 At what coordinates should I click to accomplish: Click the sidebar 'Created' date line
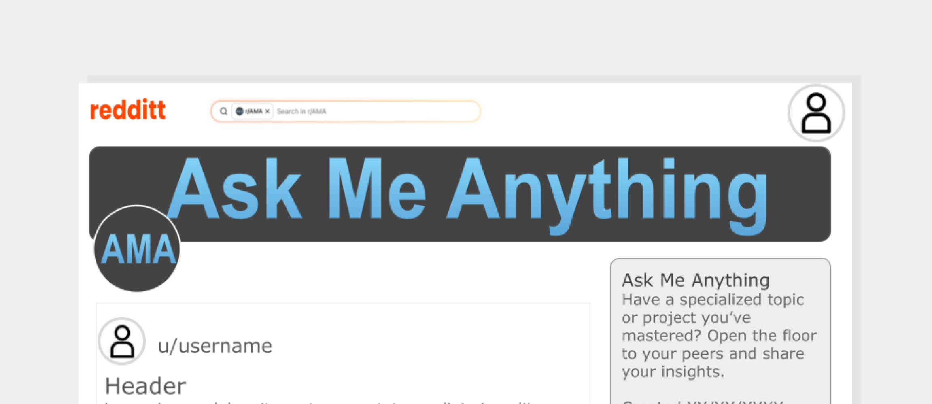[x=702, y=402]
